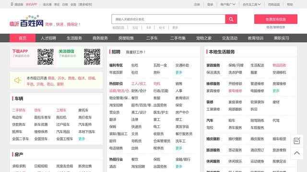Open the 汽车配件 link
The width and height of the screenshot is (307, 172).
click(85, 124)
